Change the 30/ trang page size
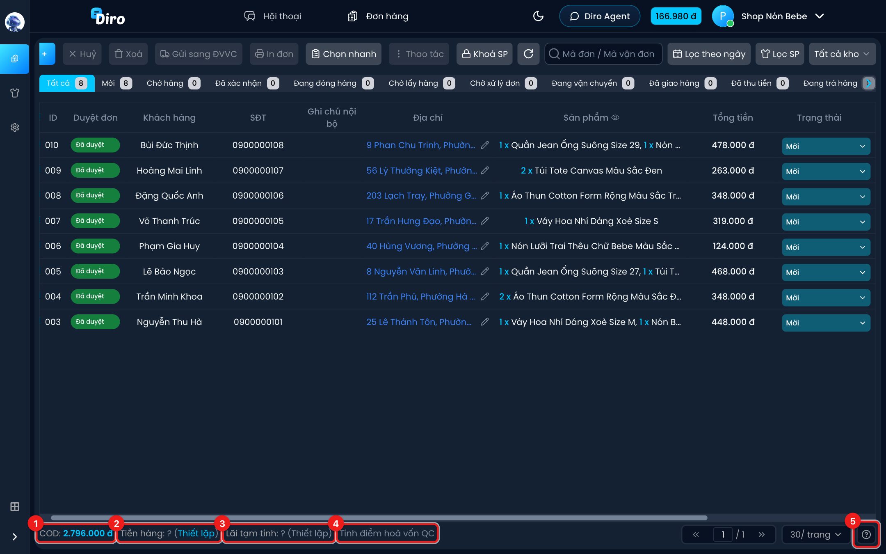886x554 pixels. (x=815, y=534)
